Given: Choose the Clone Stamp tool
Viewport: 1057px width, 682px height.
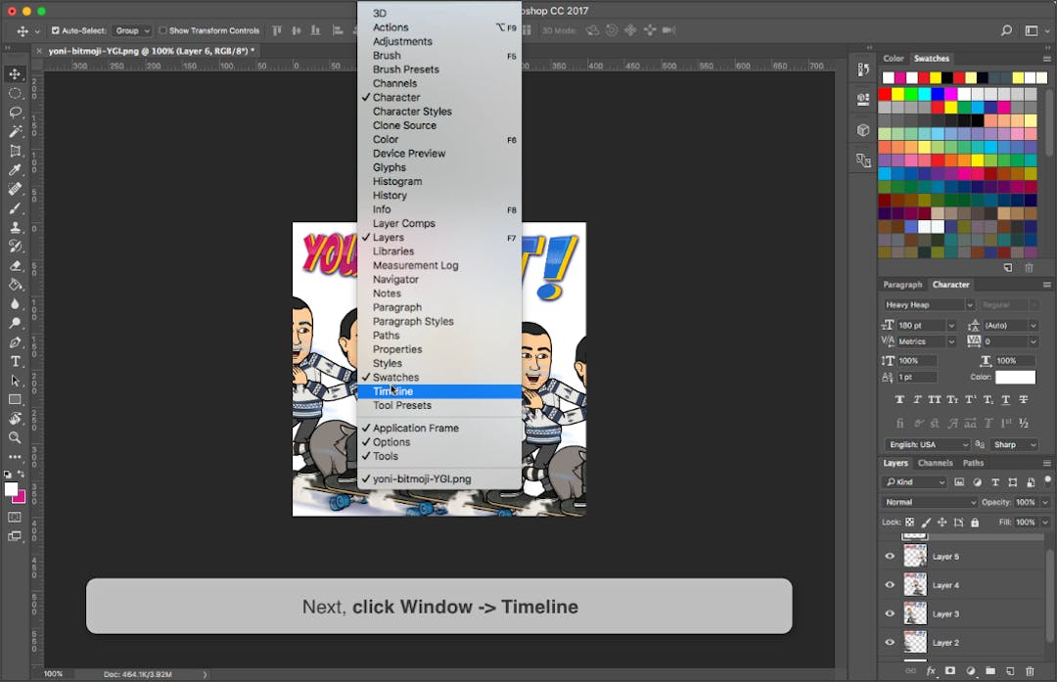Looking at the screenshot, I should tap(15, 227).
